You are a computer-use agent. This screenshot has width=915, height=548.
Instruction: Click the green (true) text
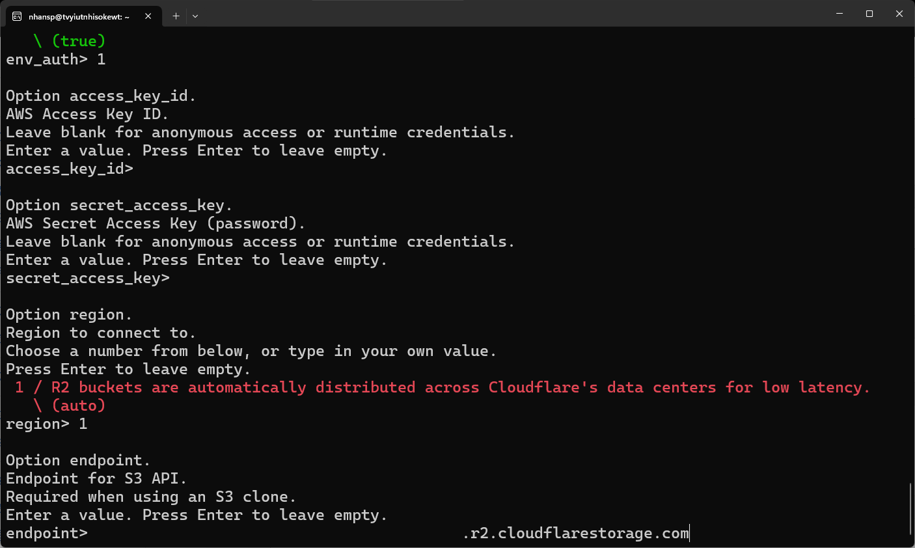click(78, 41)
